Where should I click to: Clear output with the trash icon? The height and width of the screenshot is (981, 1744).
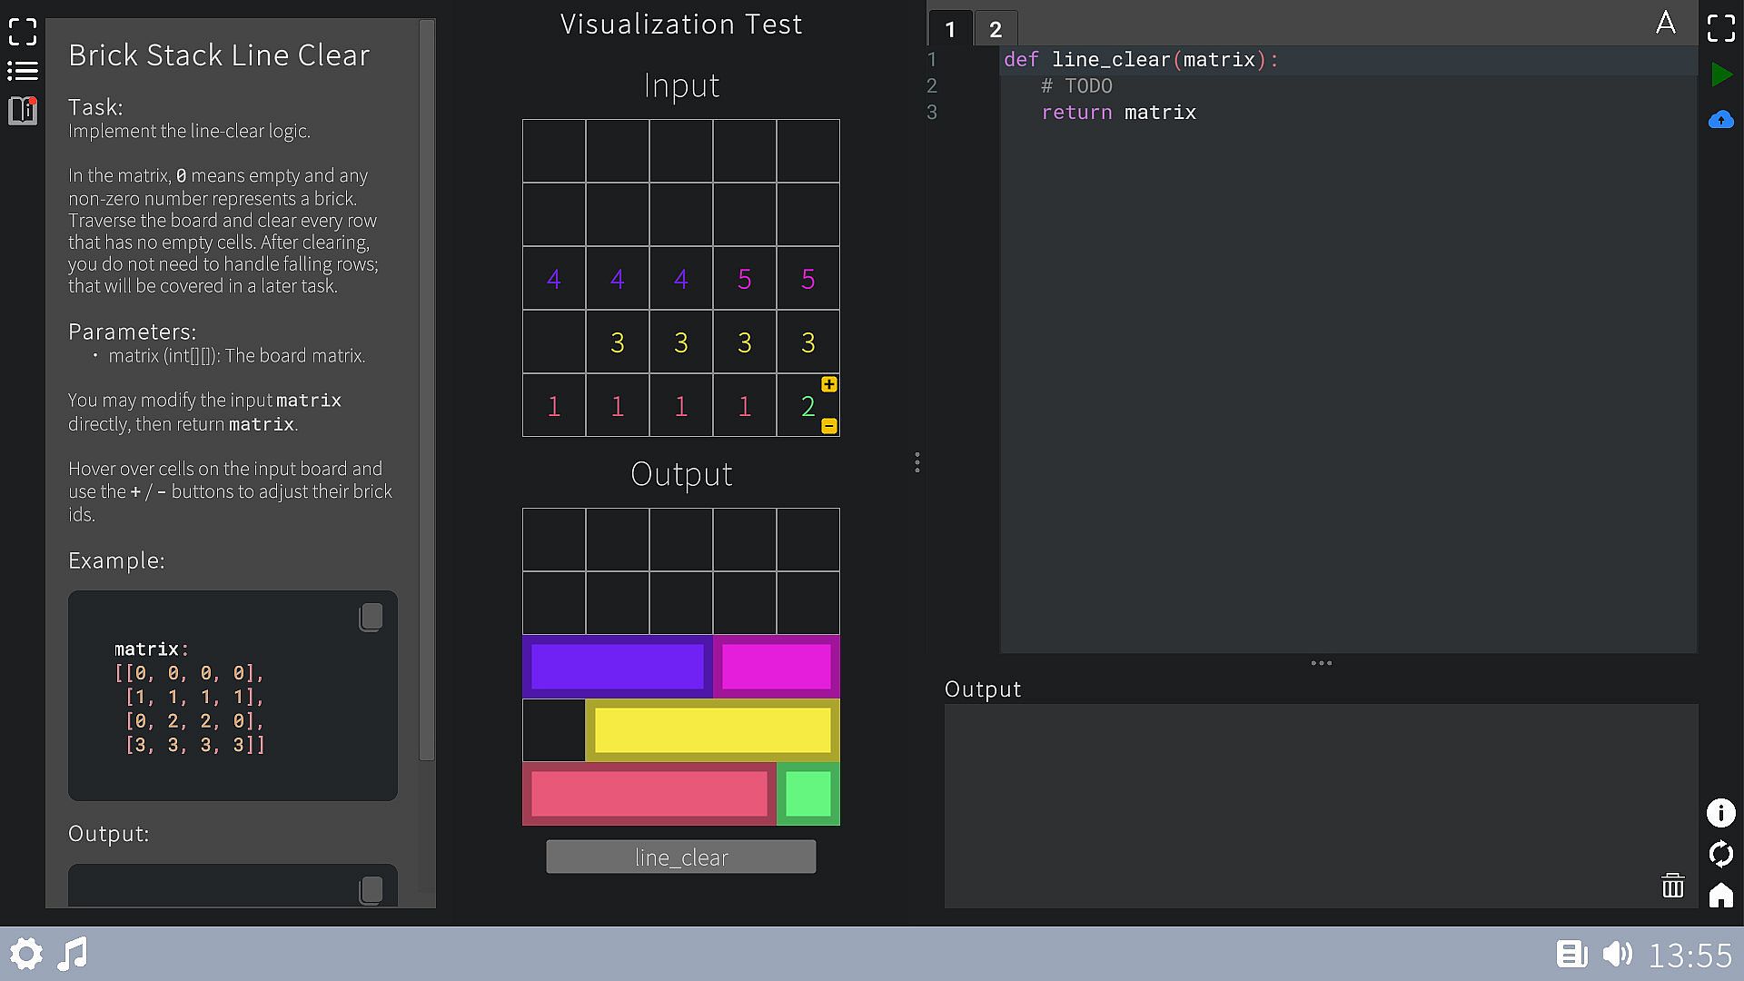click(1672, 885)
